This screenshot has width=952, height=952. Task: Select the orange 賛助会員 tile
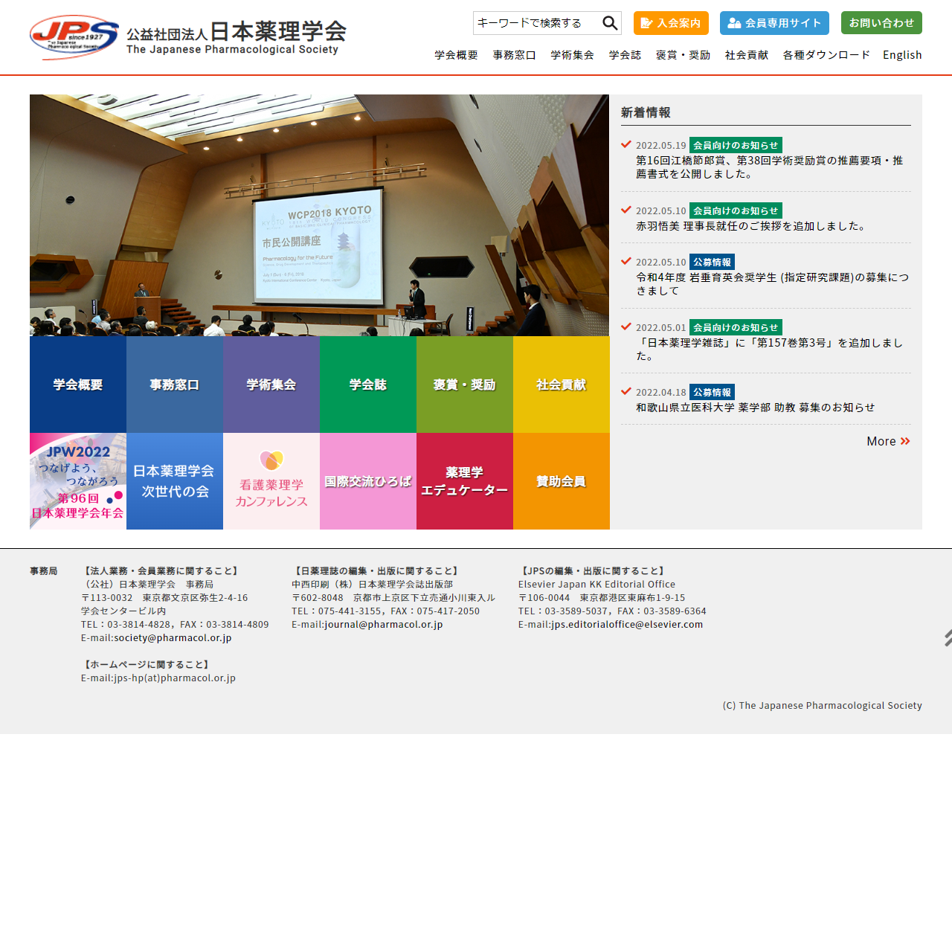point(562,481)
